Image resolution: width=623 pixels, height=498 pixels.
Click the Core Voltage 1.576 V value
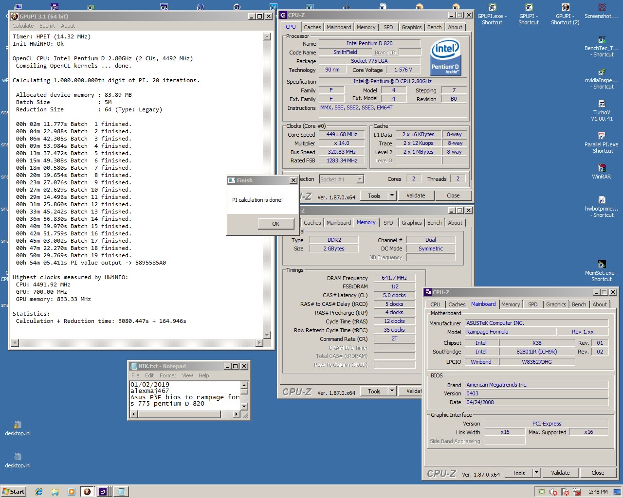pyautogui.click(x=403, y=70)
